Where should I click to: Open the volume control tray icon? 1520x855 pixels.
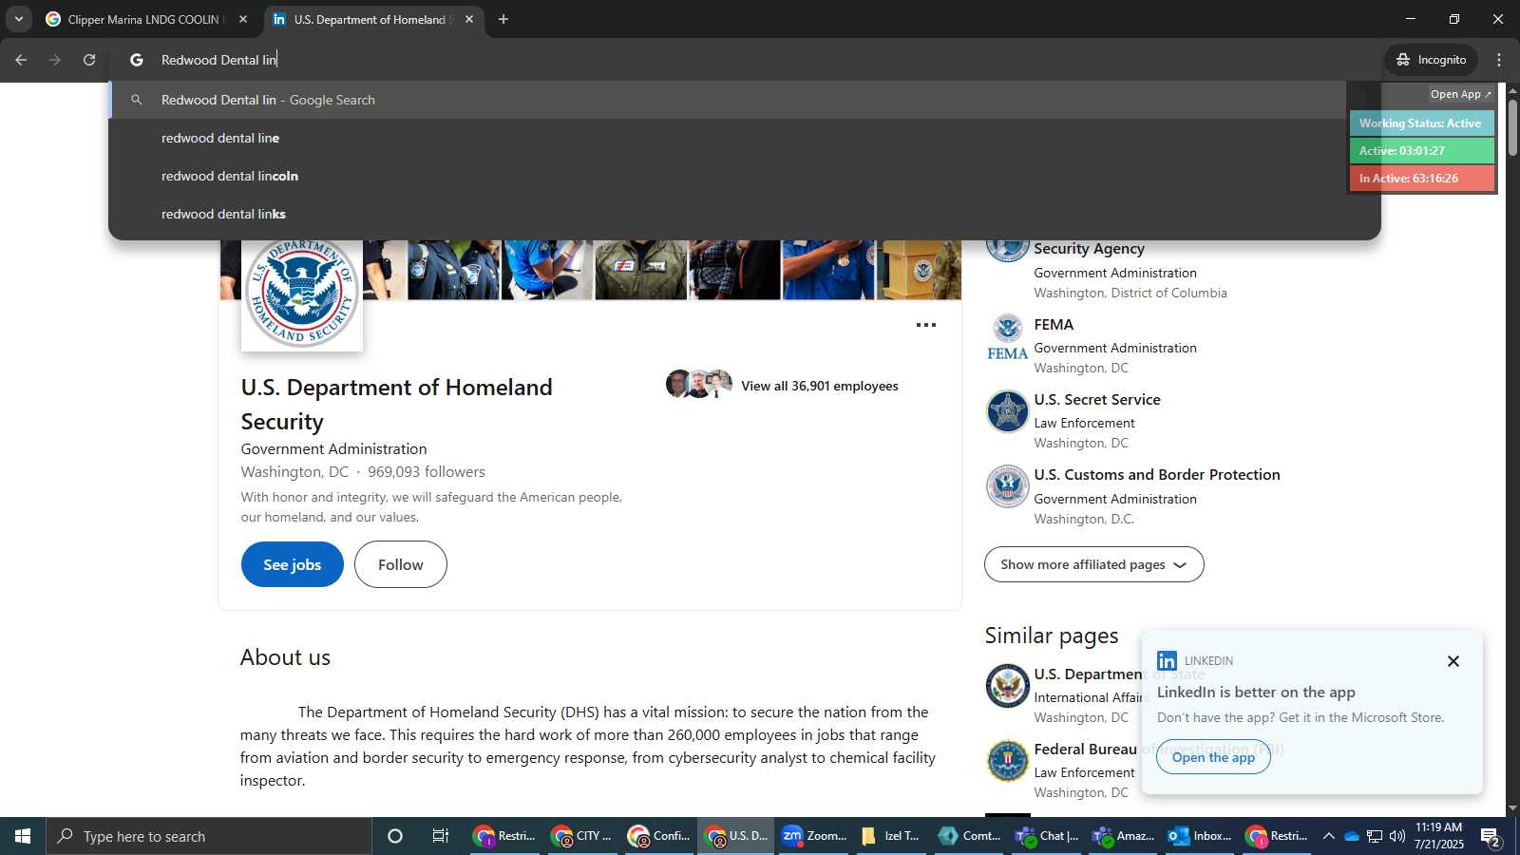click(1397, 836)
